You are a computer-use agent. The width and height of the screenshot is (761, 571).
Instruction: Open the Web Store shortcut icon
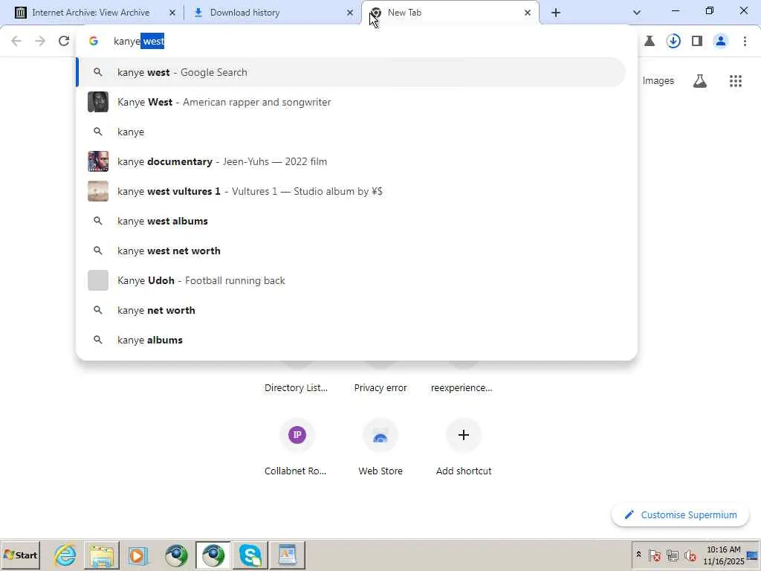(380, 434)
